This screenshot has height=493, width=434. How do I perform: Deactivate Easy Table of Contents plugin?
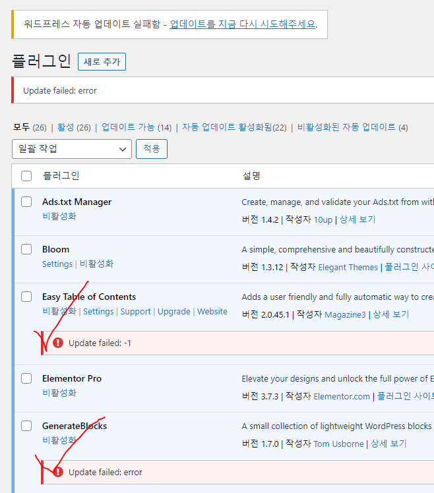(x=59, y=311)
